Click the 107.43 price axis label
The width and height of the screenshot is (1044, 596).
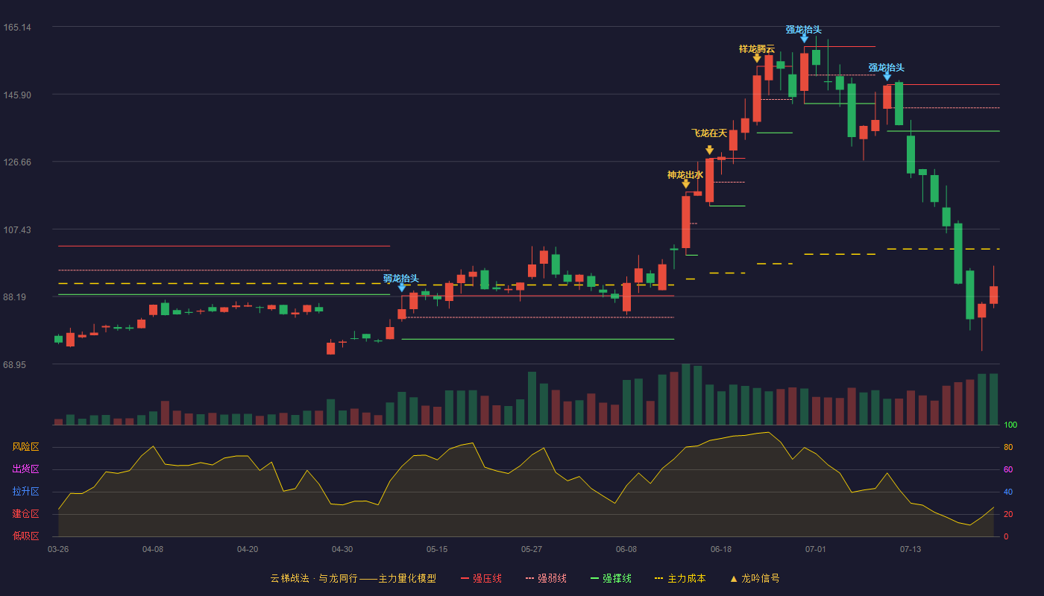click(17, 230)
